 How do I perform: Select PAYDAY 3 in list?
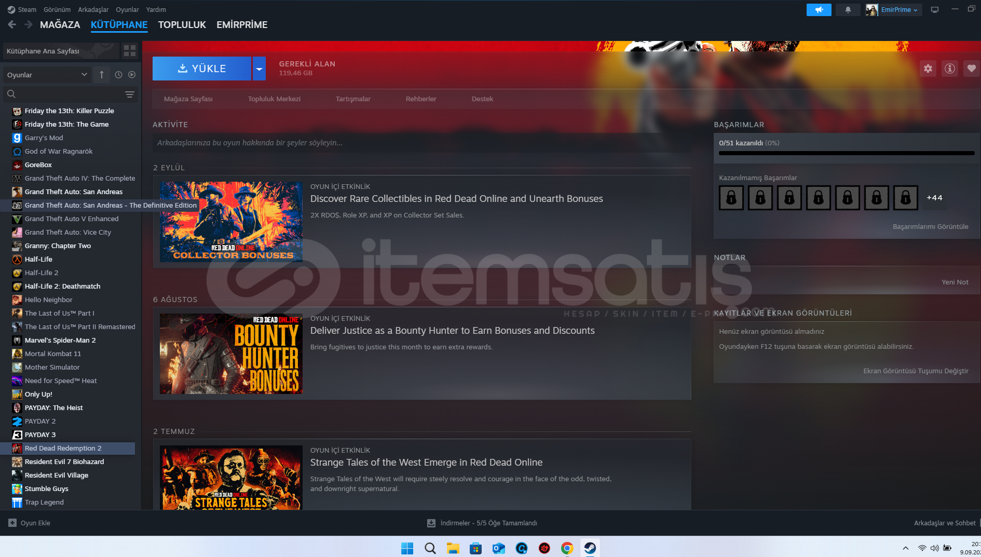73,434
